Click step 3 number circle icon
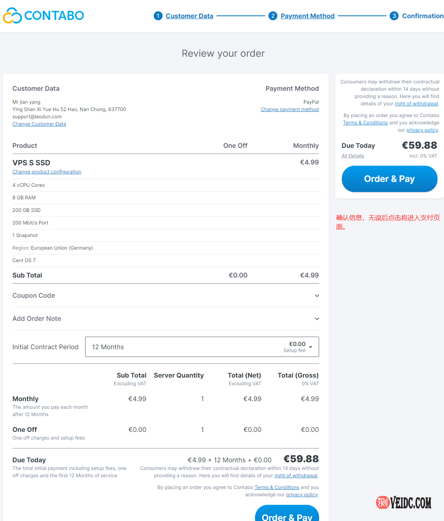The width and height of the screenshot is (444, 521). tap(394, 16)
